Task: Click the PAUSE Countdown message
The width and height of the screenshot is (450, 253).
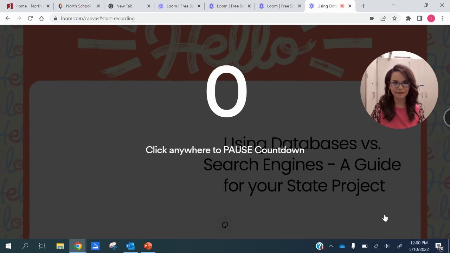Action: tap(225, 150)
